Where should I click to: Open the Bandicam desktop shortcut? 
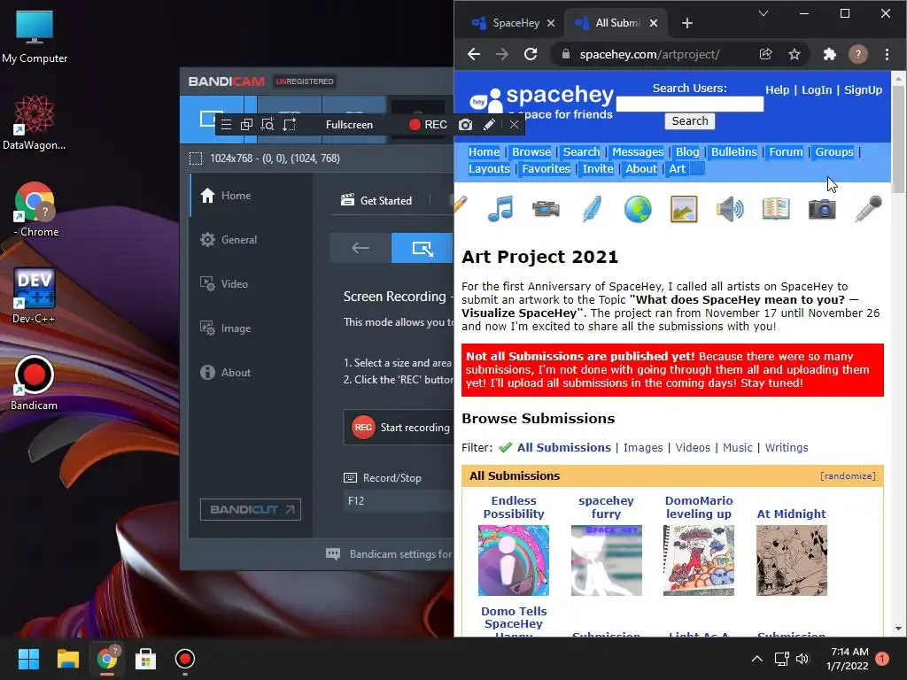35,382
